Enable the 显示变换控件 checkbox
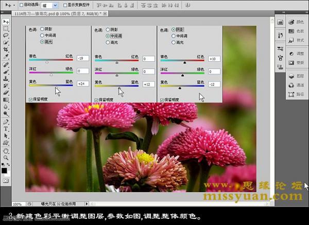This screenshot has height=225, width=309. pyautogui.click(x=64, y=5)
